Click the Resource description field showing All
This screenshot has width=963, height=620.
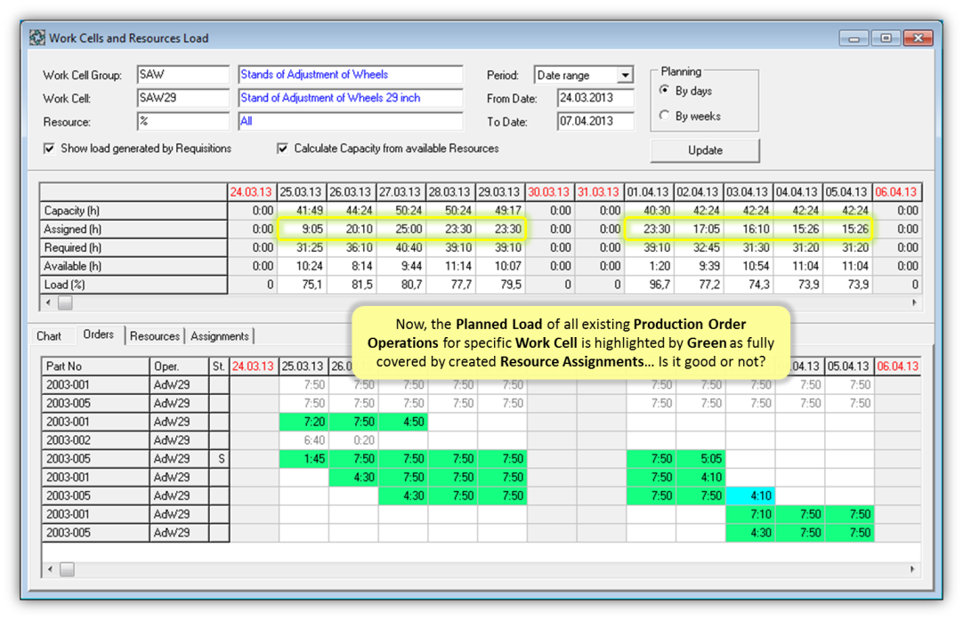tap(351, 122)
